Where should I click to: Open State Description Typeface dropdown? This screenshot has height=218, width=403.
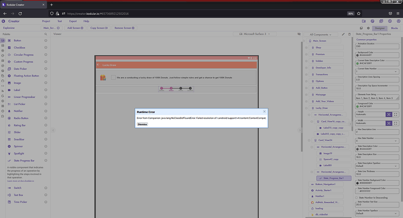[x=377, y=166]
